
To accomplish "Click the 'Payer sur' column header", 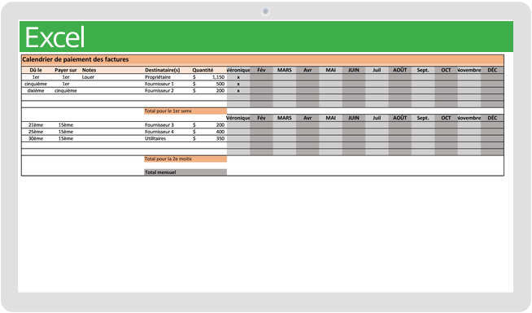I will coord(65,70).
